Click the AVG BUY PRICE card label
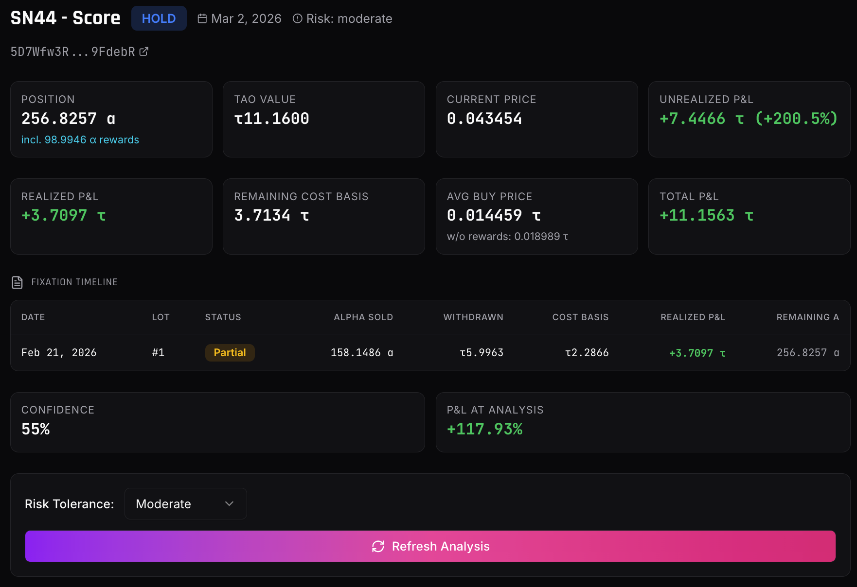This screenshot has height=587, width=857. 489,197
